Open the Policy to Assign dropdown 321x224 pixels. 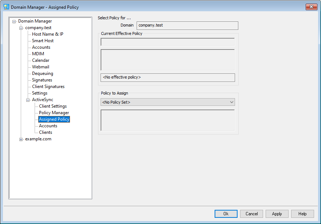coord(168,102)
